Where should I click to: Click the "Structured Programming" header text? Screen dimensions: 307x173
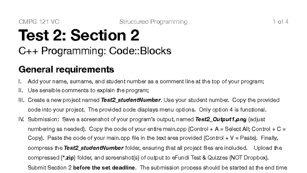(x=153, y=22)
